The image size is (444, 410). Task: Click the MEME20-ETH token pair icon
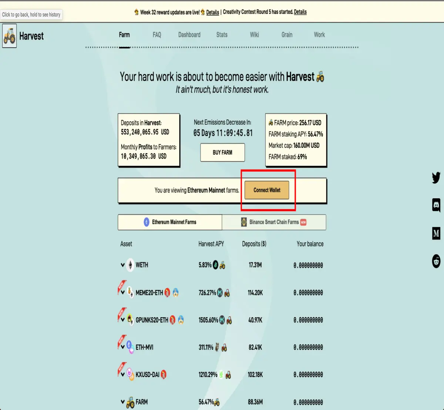130,292
